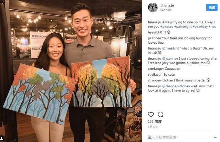Open the #paintnight hashtag
Viewport: 220px width, 142px height.
tap(183, 26)
